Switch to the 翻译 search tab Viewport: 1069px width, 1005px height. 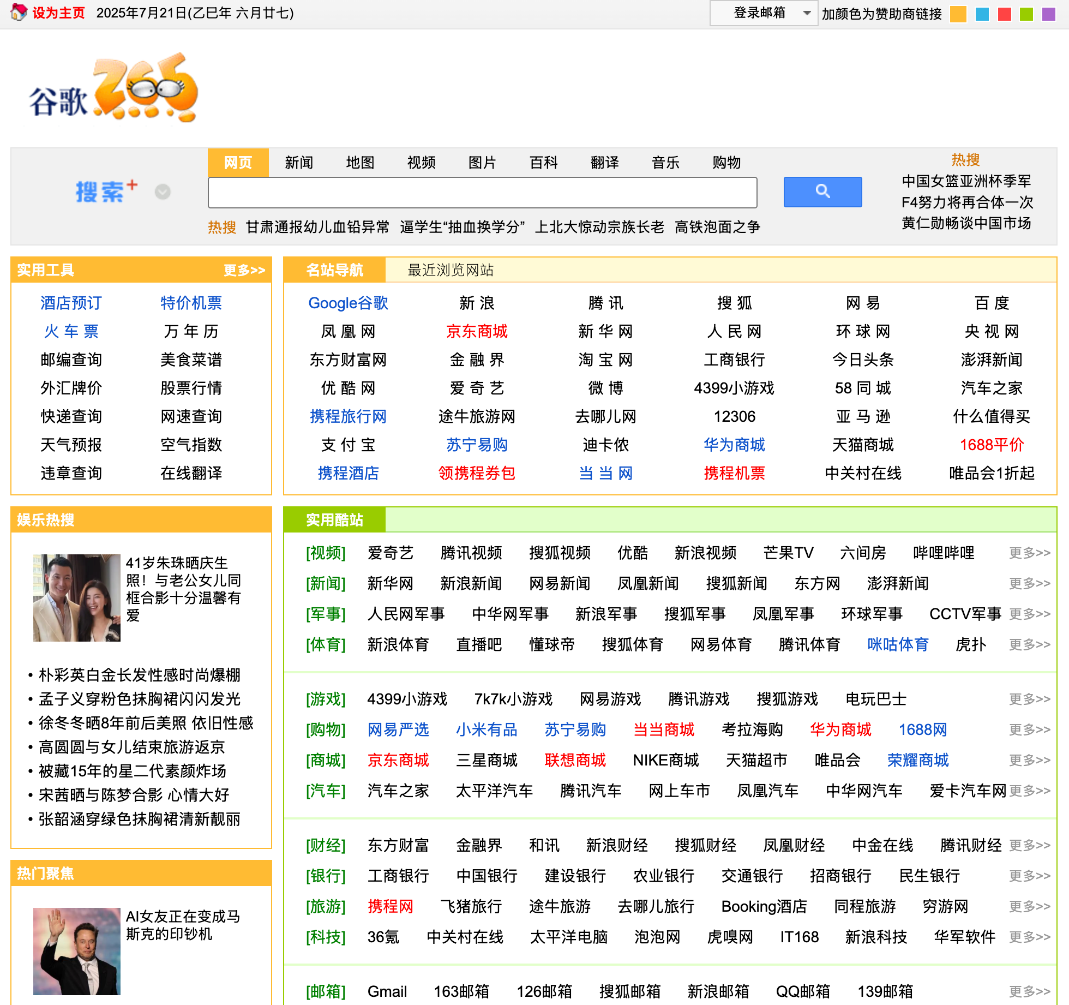point(604,162)
